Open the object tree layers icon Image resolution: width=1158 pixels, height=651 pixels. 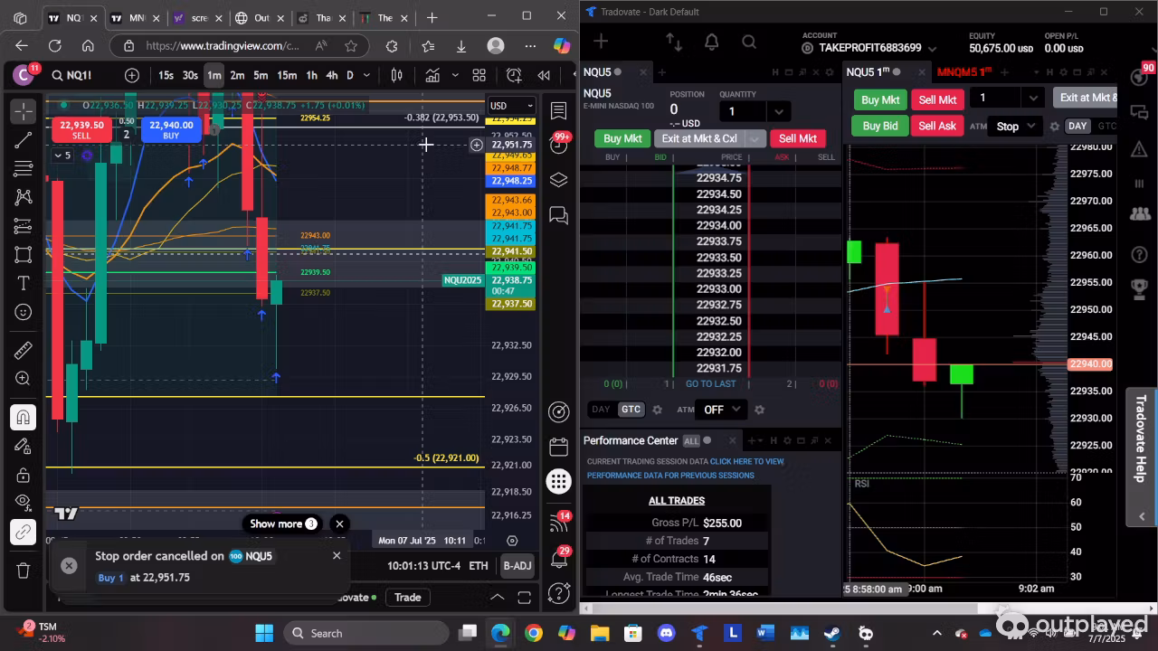pyautogui.click(x=558, y=180)
